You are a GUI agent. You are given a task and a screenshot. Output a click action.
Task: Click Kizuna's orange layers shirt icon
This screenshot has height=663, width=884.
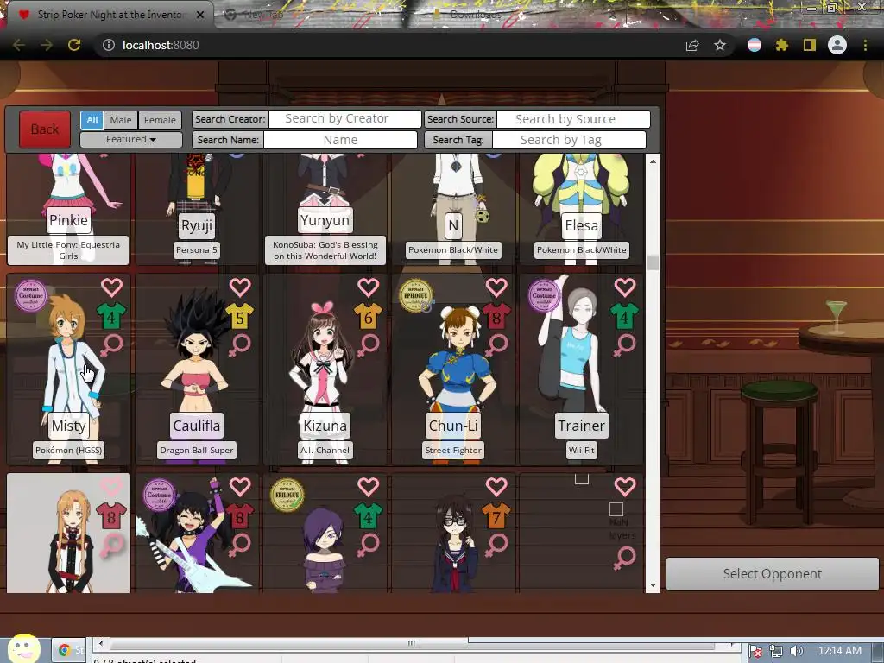tap(368, 316)
